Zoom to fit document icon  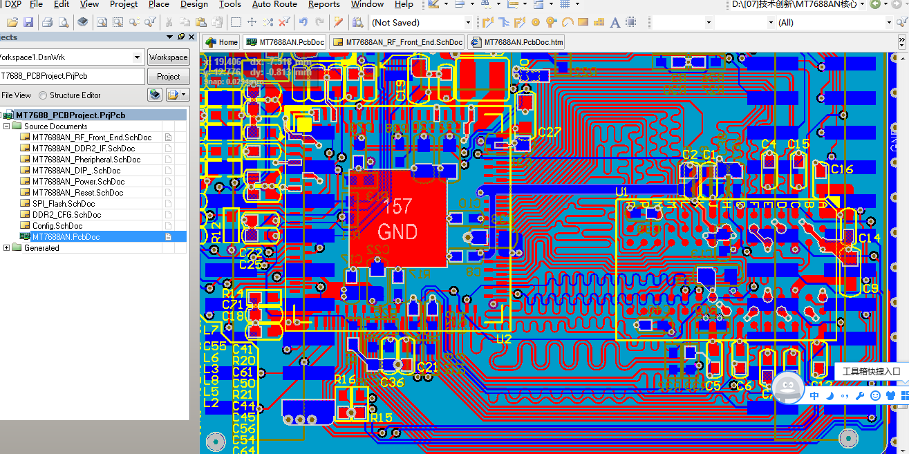pos(102,23)
